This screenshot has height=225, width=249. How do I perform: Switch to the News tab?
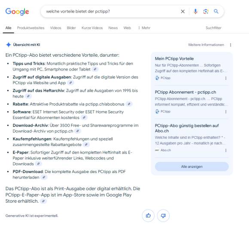coord(113,28)
